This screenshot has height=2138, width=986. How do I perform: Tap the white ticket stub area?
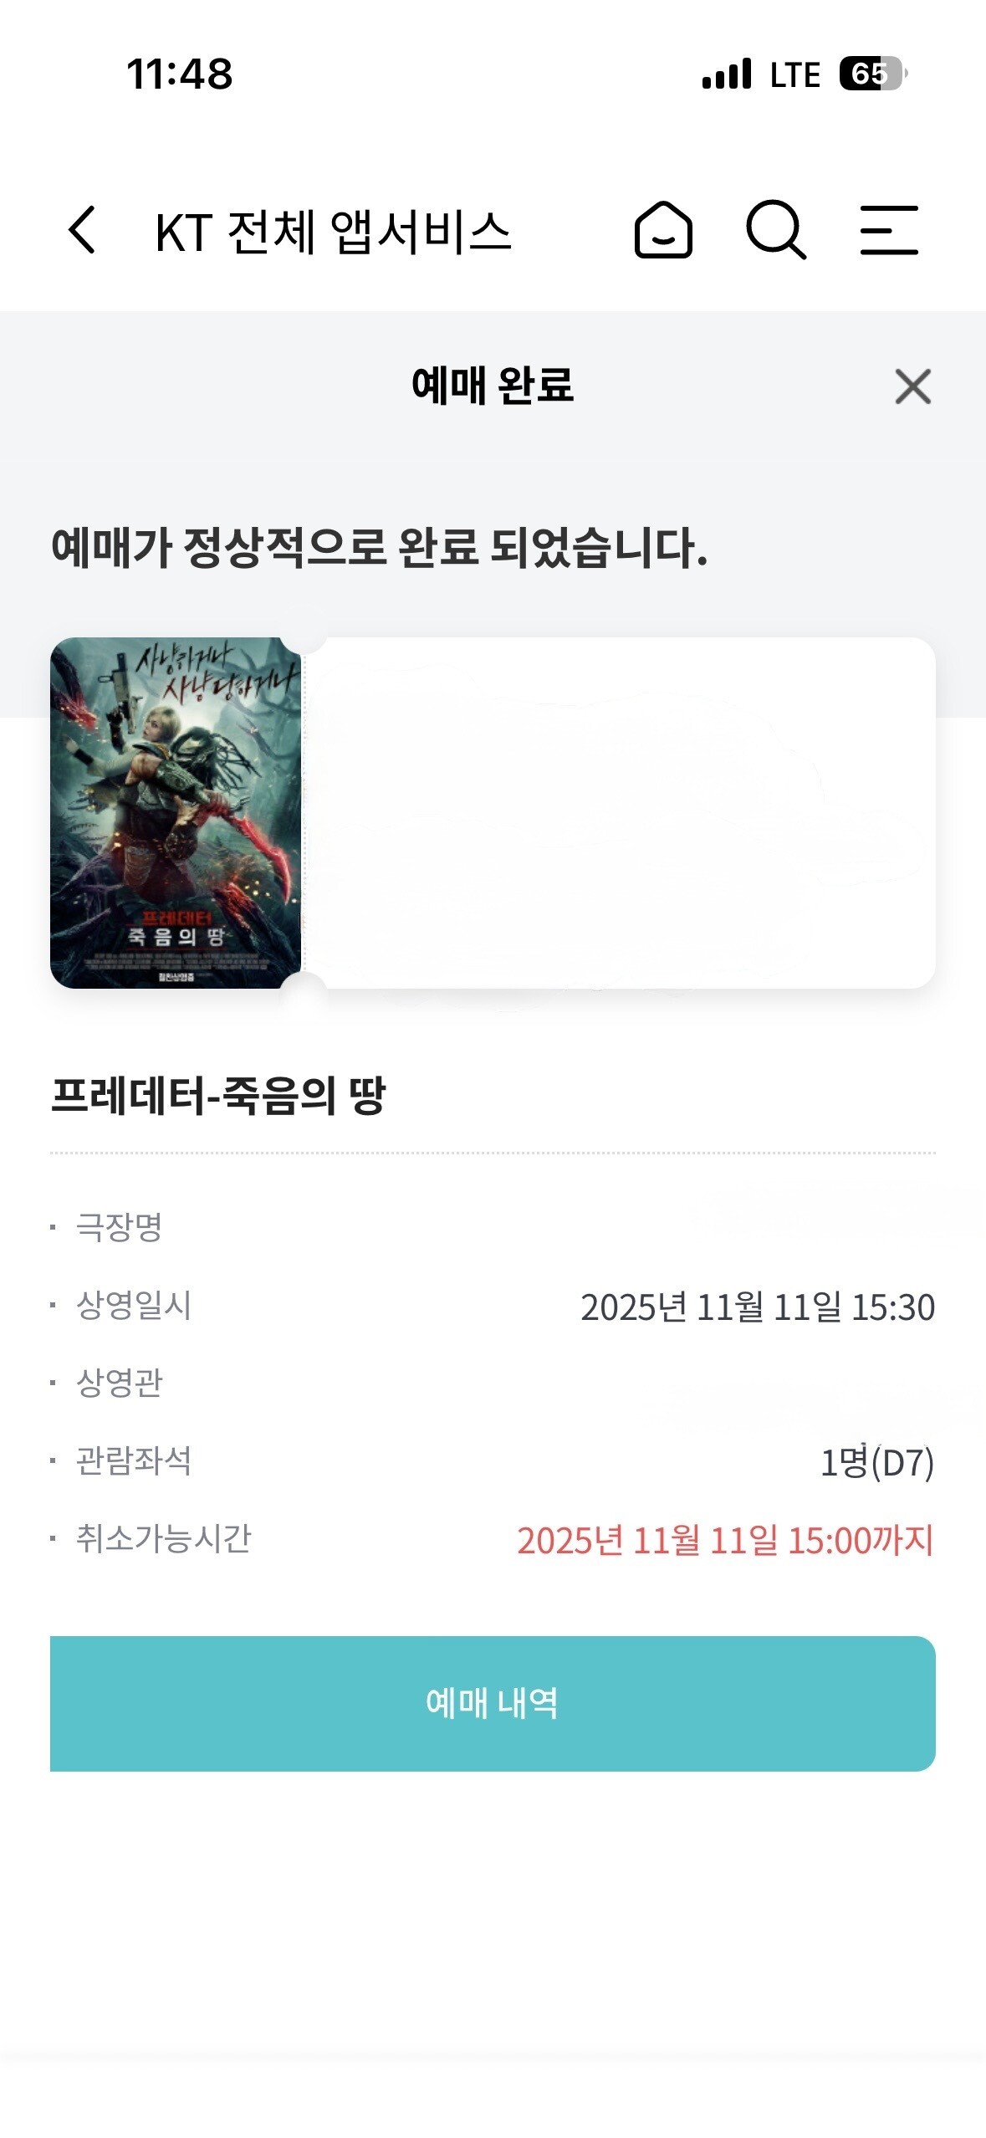pyautogui.click(x=620, y=812)
